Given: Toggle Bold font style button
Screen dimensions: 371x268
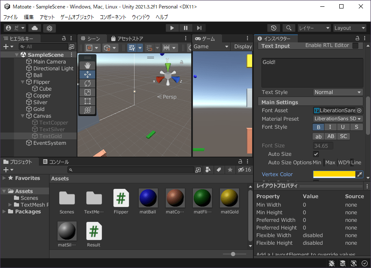Looking at the screenshot, I should (x=319, y=127).
